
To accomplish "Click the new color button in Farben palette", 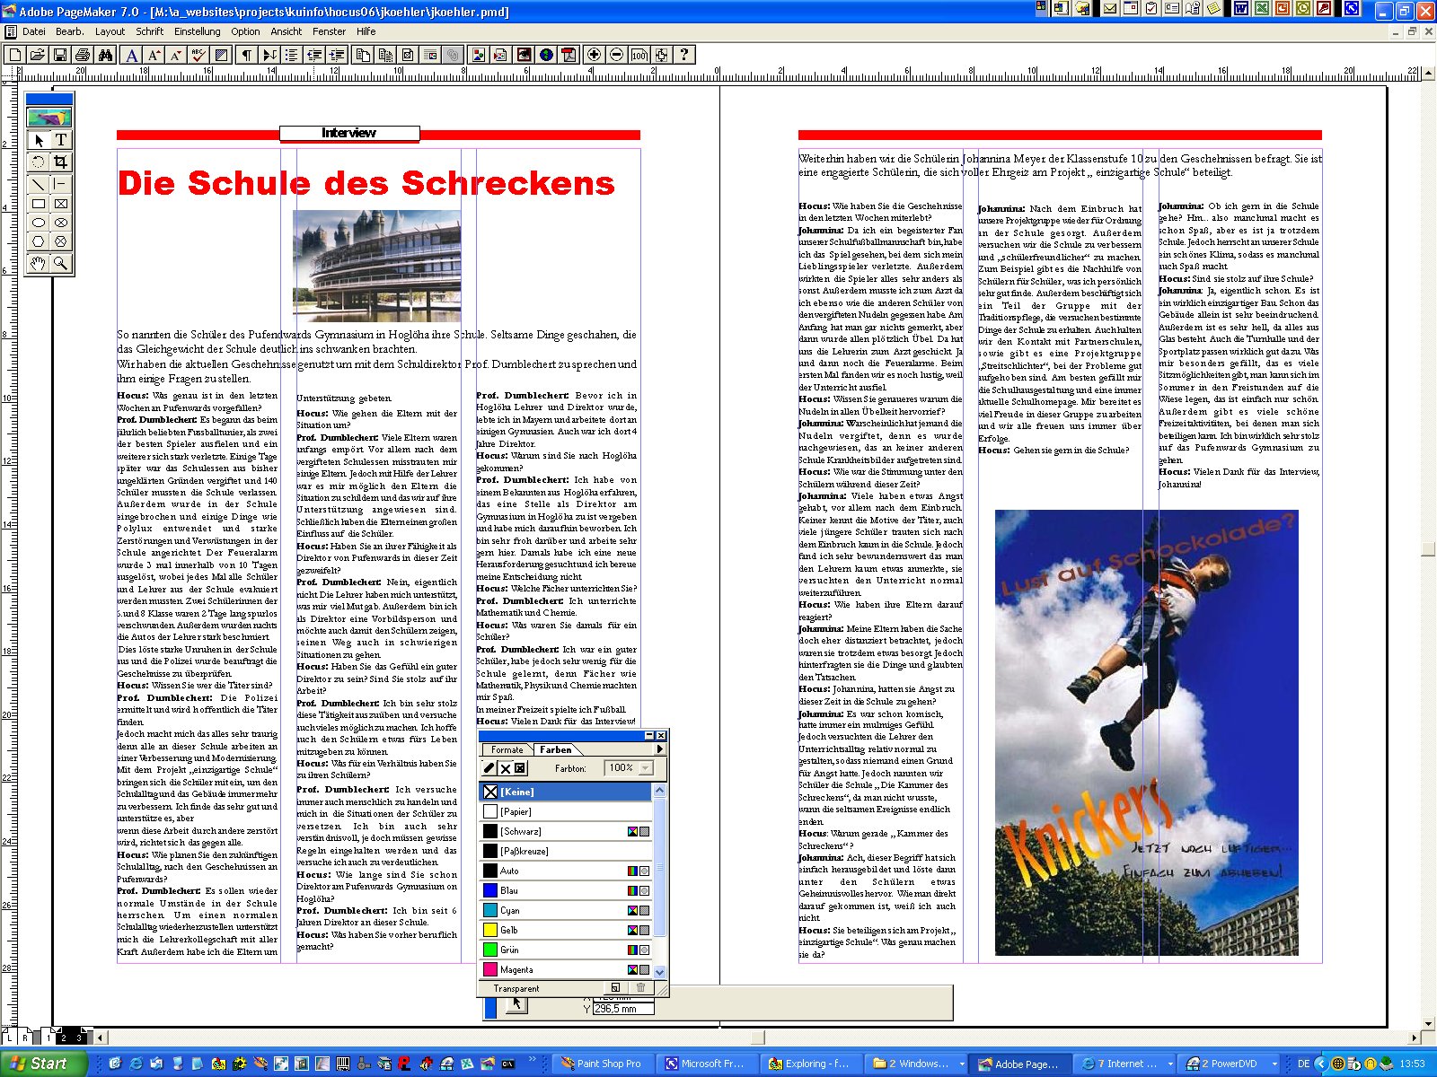I will pos(616,988).
